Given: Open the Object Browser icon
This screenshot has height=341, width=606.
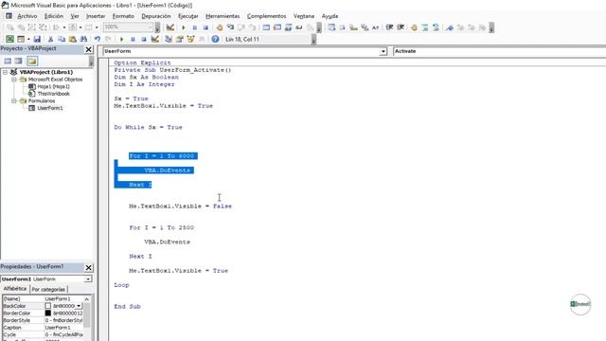Looking at the screenshot, I should 190,39.
